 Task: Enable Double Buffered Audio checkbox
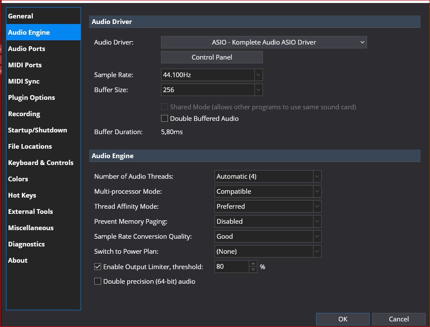pyautogui.click(x=164, y=118)
